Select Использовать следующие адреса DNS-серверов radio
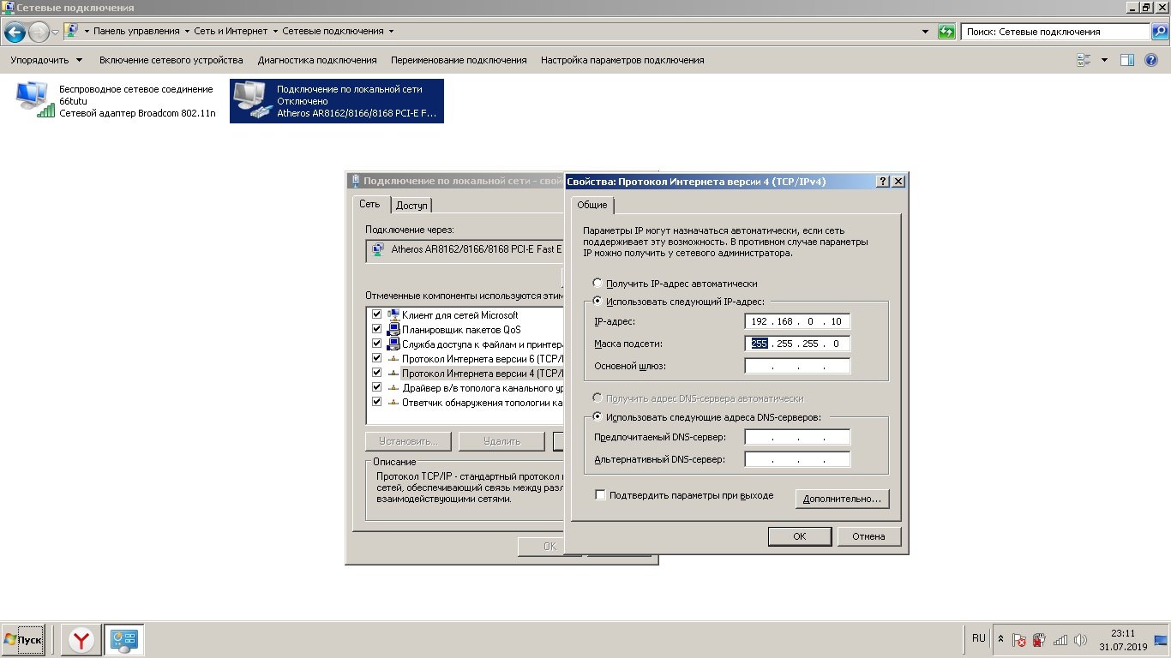Screen dimensions: 1171x658 (x=598, y=417)
